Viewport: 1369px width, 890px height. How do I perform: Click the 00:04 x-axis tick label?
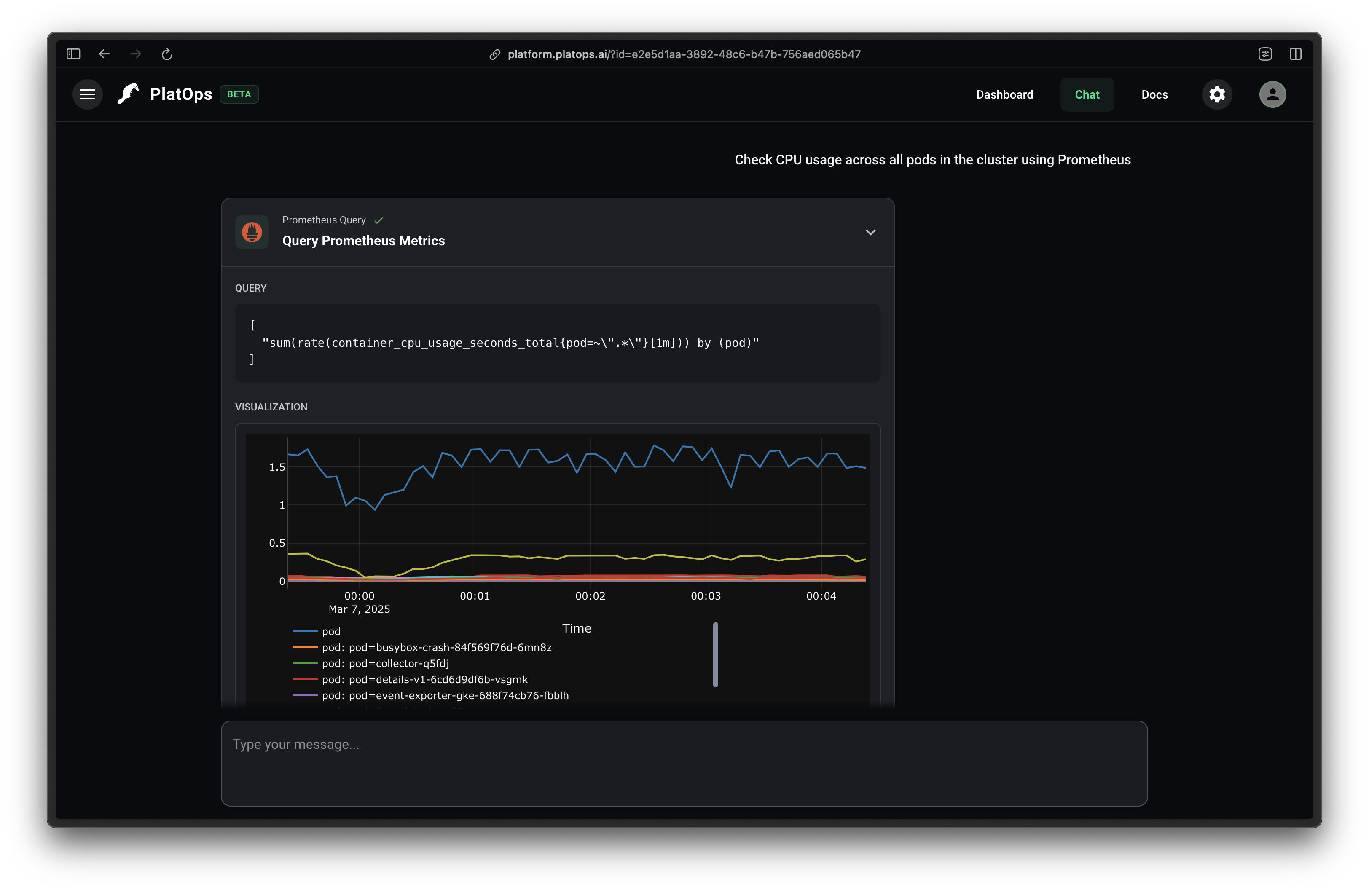pos(821,596)
